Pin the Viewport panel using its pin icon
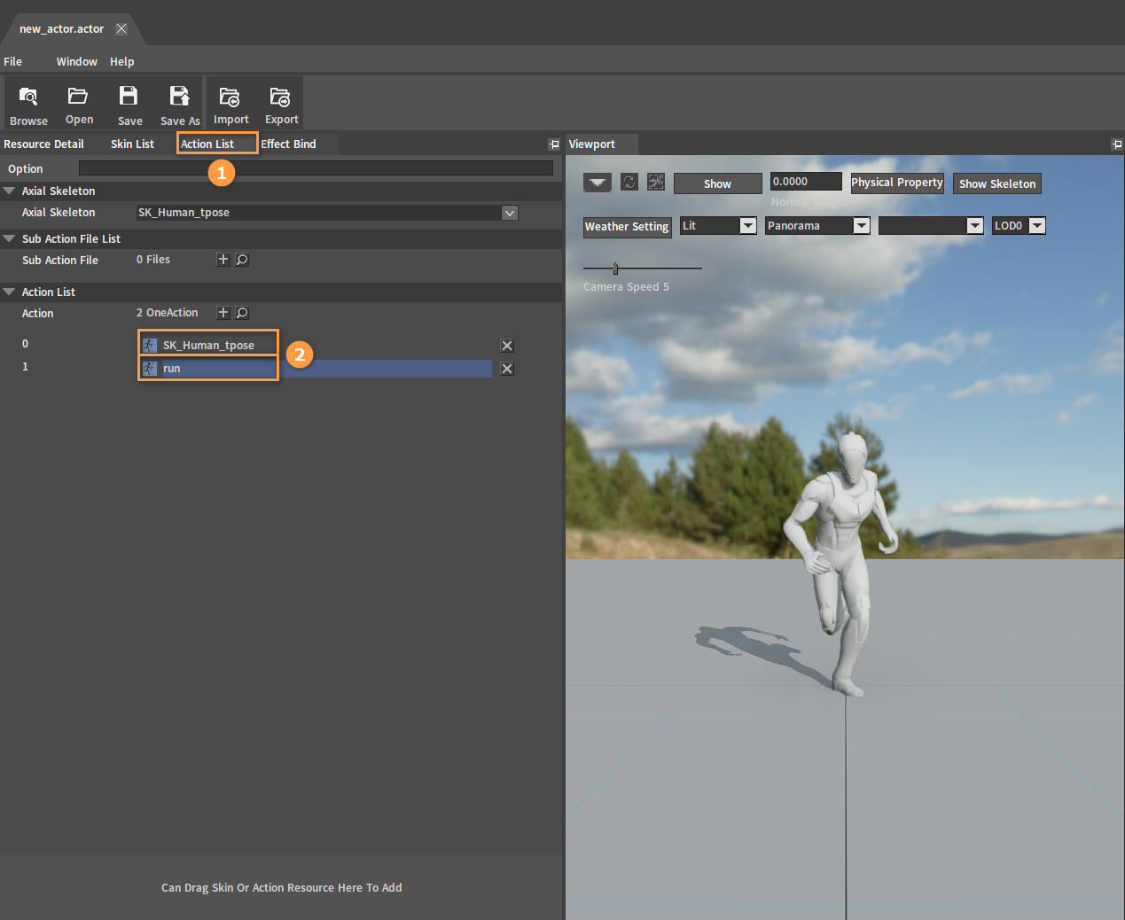This screenshot has width=1125, height=920. 1116,144
